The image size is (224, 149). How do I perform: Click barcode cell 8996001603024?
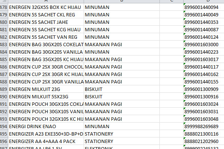(204, 104)
